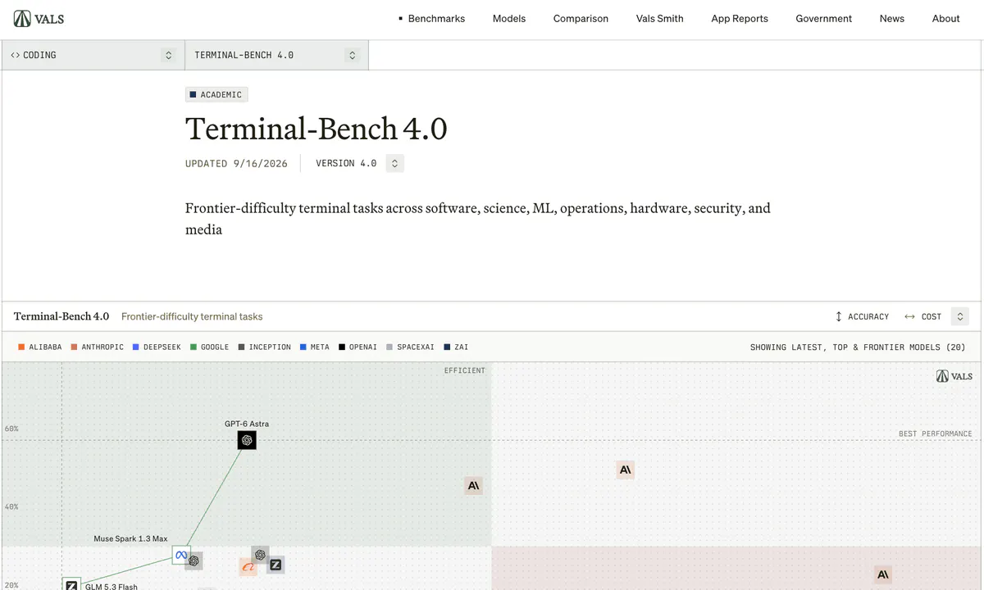Viewport: 984px width, 590px height.
Task: Click the Anthropic marker inside the green Efficient zone
Action: coord(473,485)
